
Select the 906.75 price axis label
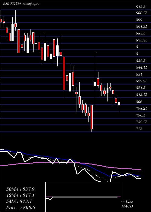(142, 13)
